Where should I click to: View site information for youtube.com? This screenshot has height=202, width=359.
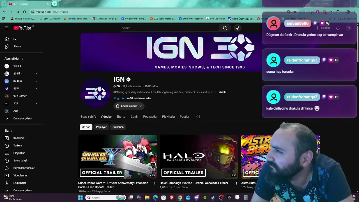coord(33,12)
